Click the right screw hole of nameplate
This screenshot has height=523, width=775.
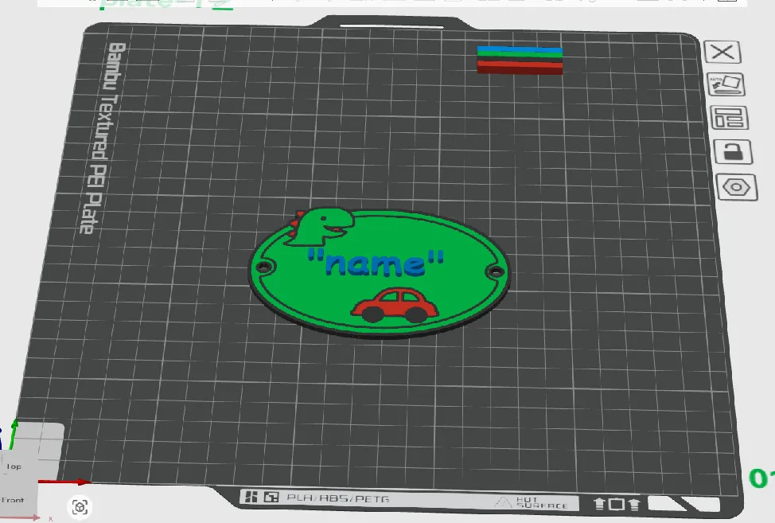(495, 272)
